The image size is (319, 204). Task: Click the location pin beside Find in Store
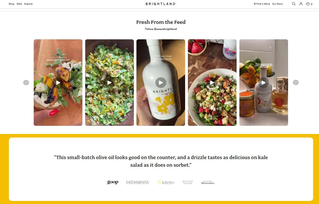(x=255, y=4)
